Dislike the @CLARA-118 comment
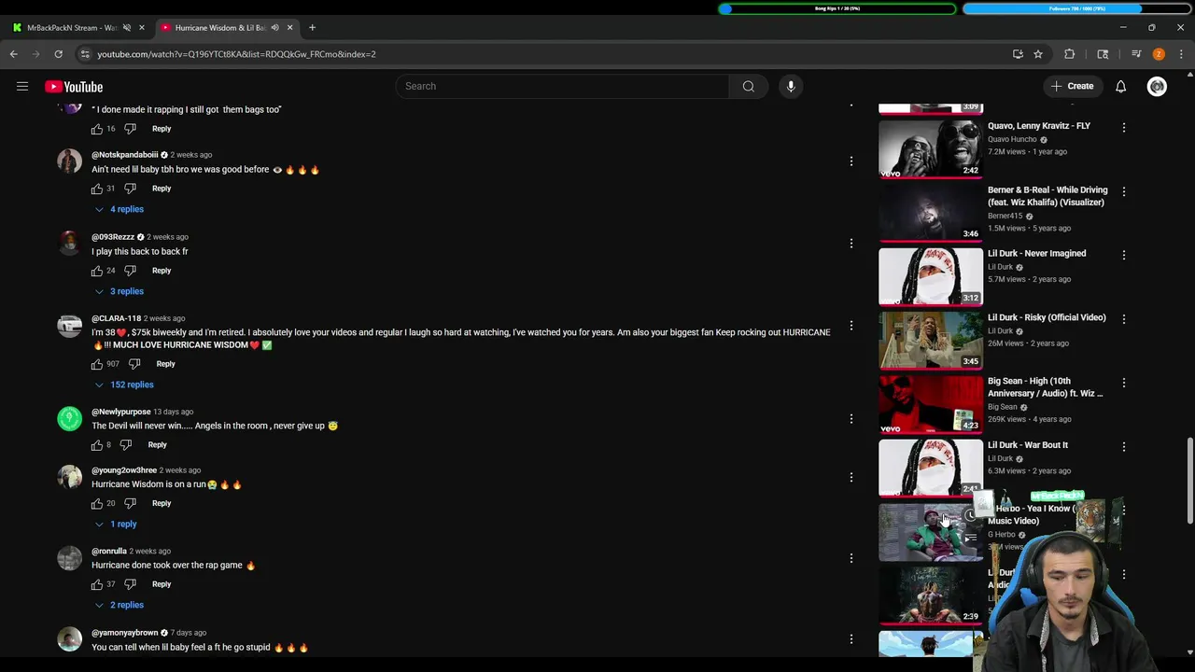The image size is (1195, 672). click(x=134, y=364)
